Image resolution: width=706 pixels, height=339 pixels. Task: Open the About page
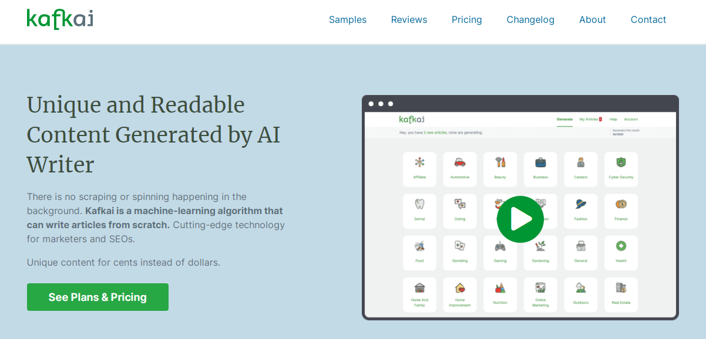pos(593,19)
